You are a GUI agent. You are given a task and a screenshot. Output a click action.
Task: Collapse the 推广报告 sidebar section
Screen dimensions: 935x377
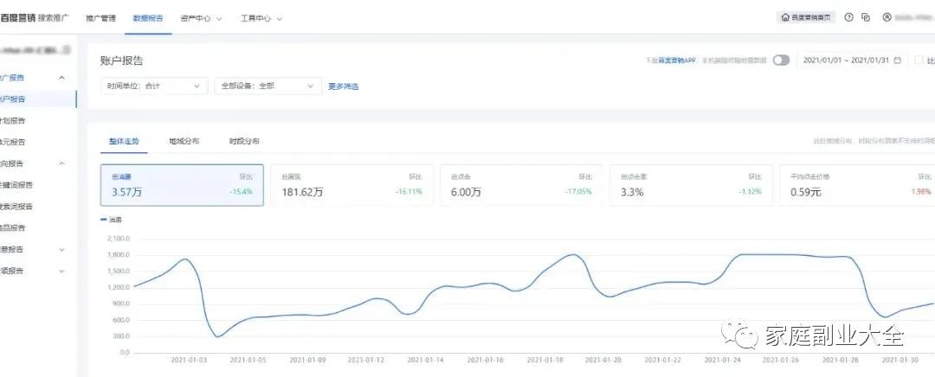61,78
